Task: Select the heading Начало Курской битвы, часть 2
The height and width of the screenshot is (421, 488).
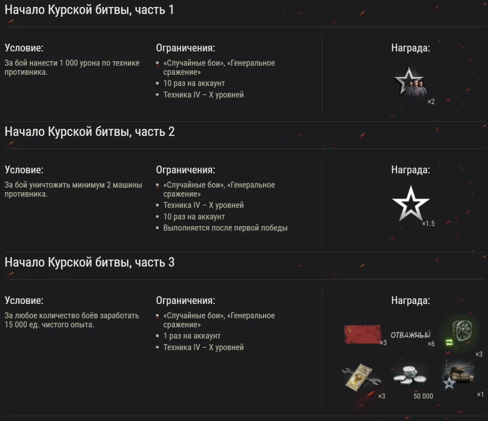Action: pos(90,132)
